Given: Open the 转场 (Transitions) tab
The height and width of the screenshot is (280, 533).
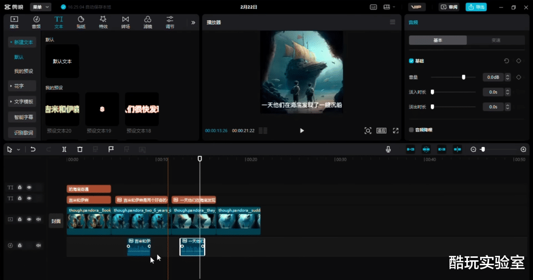Looking at the screenshot, I should 125,22.
